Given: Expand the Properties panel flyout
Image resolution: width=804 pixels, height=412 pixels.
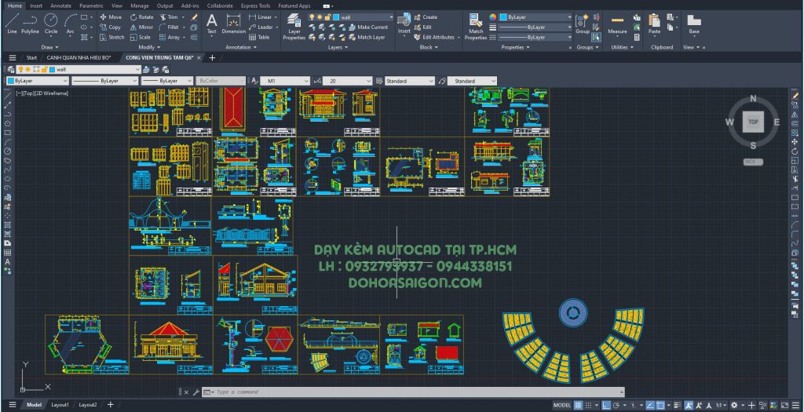Looking at the screenshot, I should click(515, 47).
